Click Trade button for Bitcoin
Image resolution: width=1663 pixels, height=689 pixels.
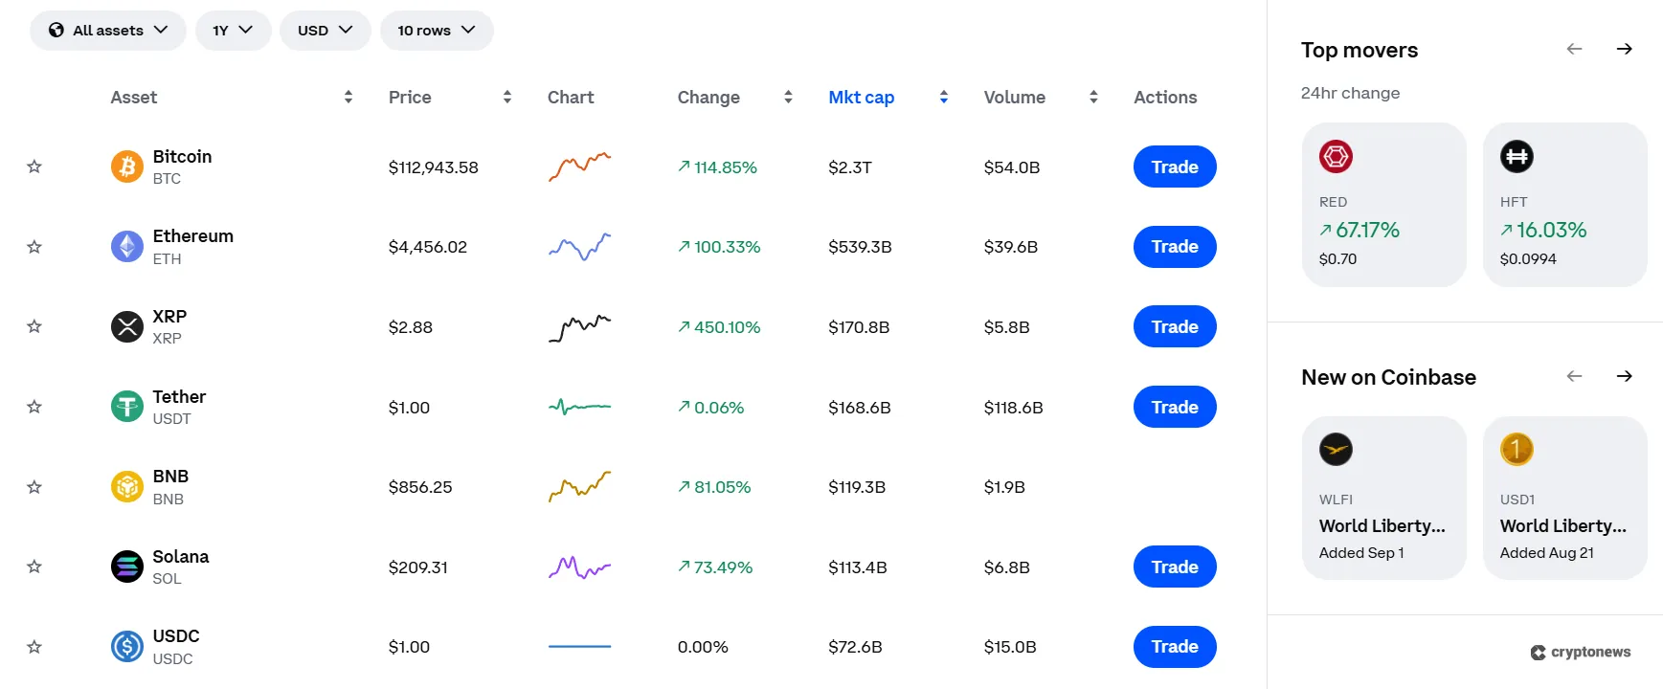[x=1175, y=167]
